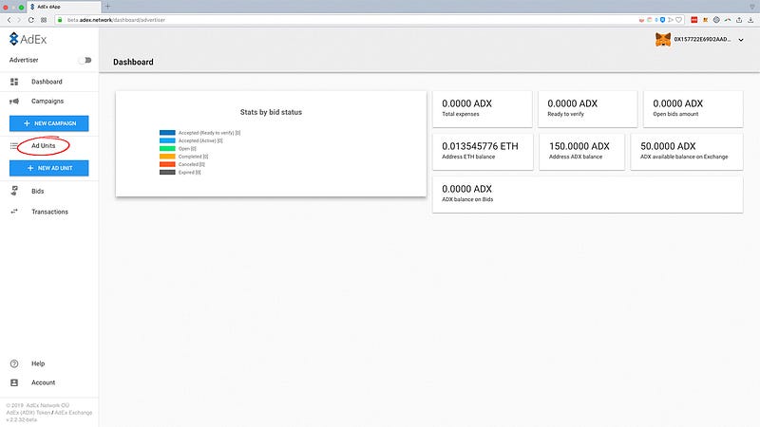This screenshot has height=427, width=760.
Task: Open the Bids section
Action: (x=38, y=192)
